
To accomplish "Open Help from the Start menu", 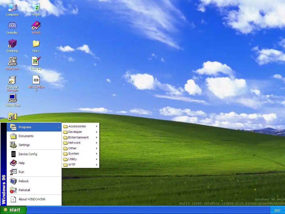I will point(34,163).
